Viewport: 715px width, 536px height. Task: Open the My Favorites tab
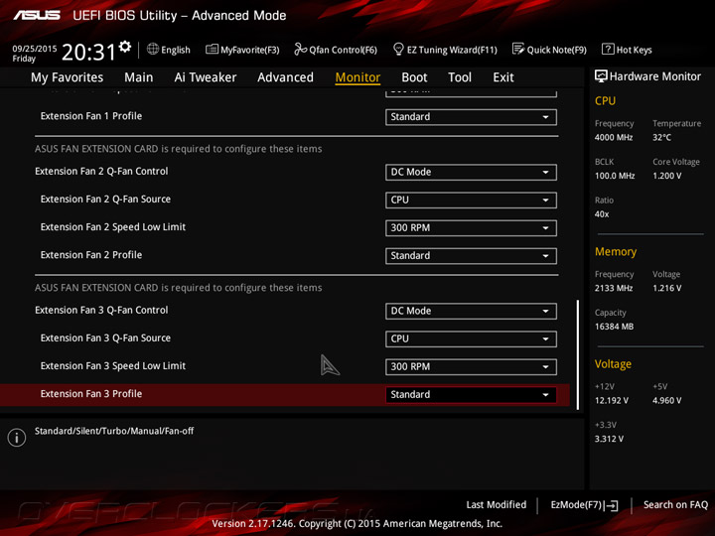(68, 77)
